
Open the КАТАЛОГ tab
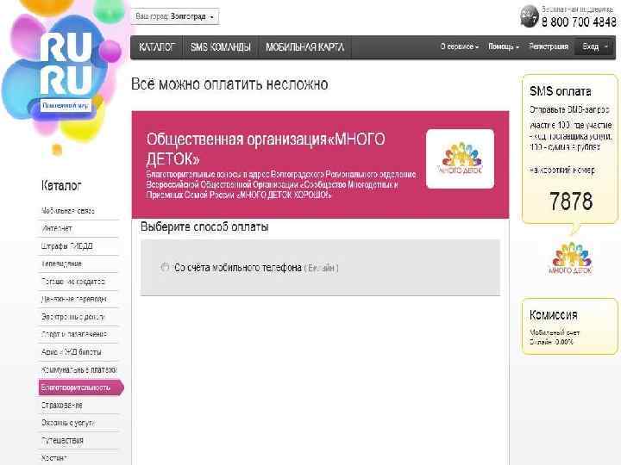157,47
